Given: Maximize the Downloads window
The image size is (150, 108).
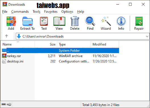Looking at the screenshot, I should (x=130, y=4).
